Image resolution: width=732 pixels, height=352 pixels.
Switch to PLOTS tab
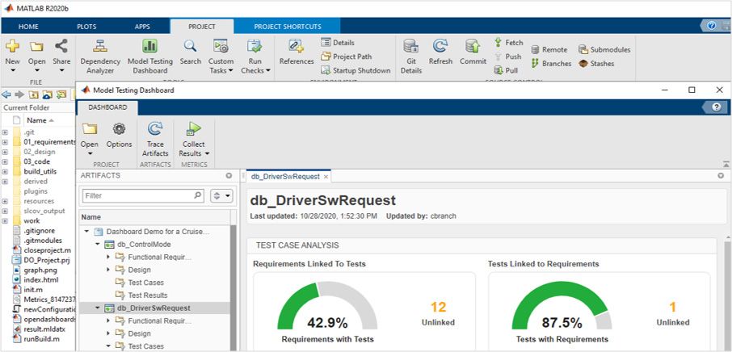(x=86, y=27)
